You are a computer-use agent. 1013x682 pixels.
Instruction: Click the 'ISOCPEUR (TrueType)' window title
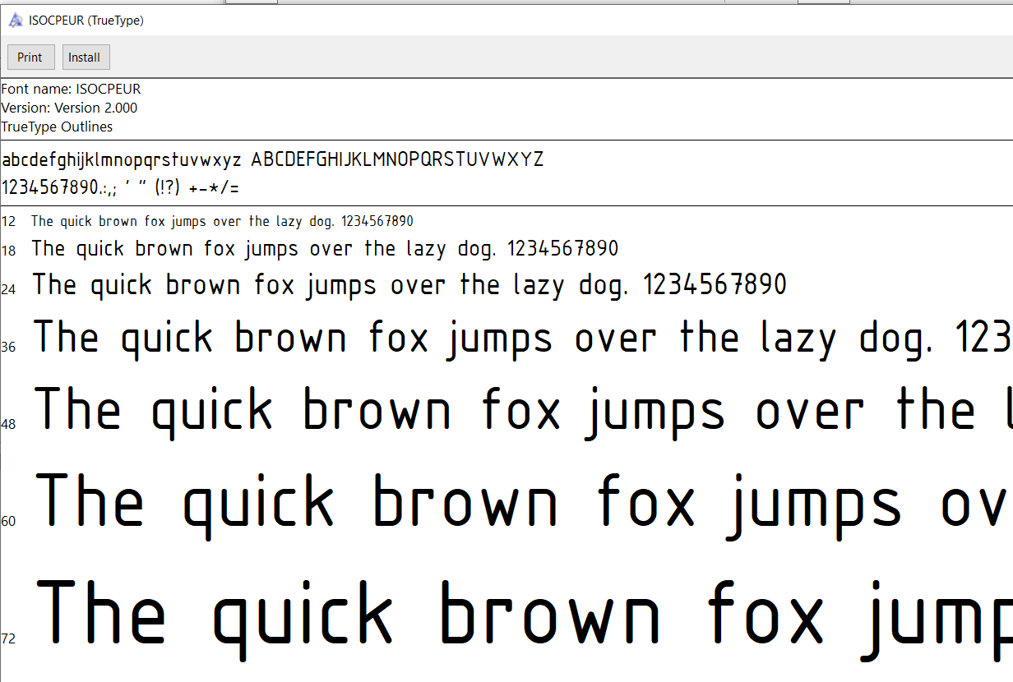[x=86, y=21]
